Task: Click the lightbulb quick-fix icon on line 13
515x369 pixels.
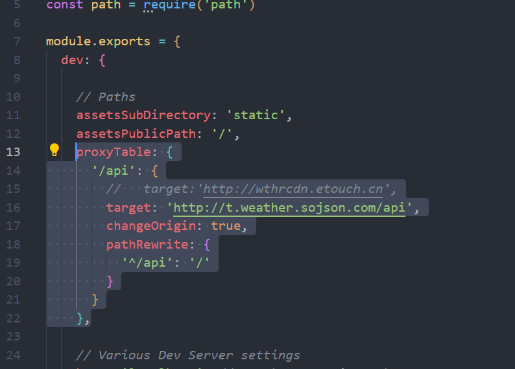Action: [x=54, y=151]
